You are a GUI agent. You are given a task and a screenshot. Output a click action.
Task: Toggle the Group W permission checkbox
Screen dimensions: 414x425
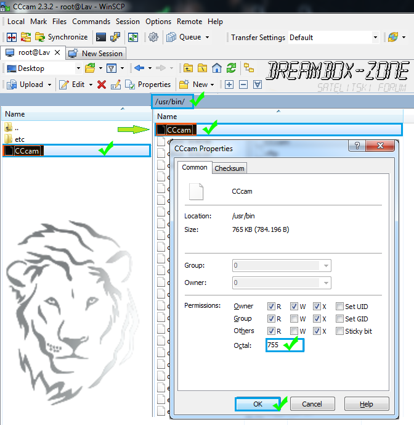(294, 318)
